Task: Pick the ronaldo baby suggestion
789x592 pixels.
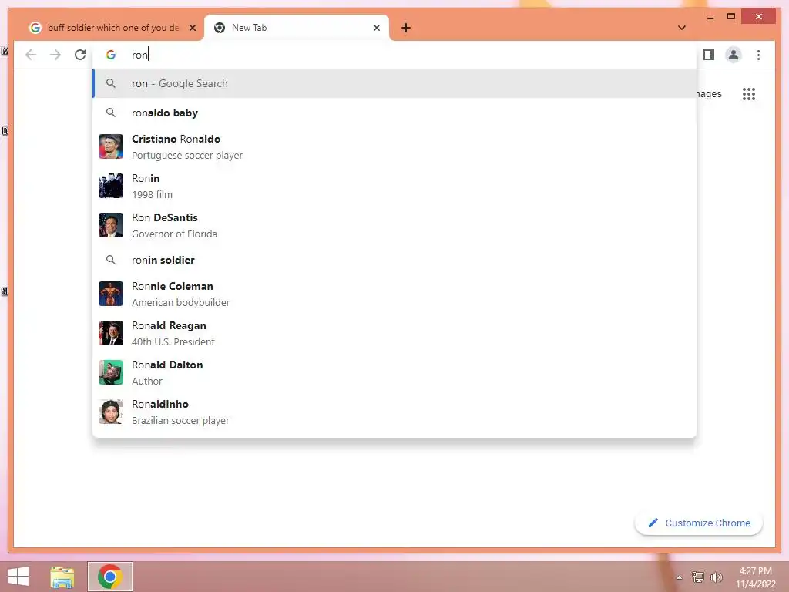Action: 394,113
